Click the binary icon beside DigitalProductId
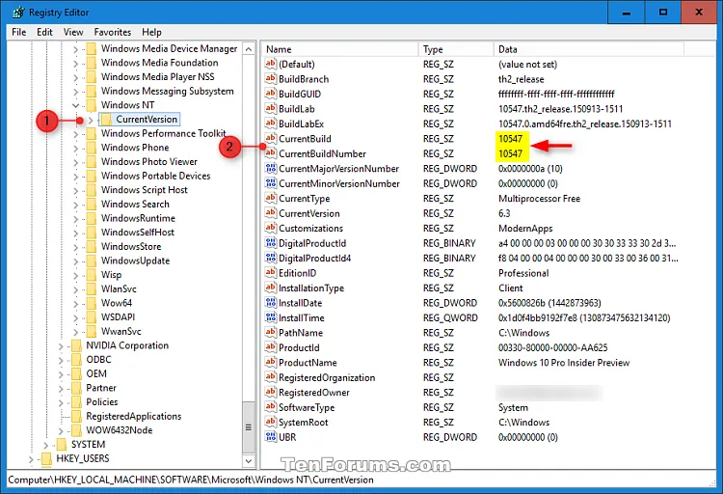Viewport: 723px width, 494px height. (270, 243)
